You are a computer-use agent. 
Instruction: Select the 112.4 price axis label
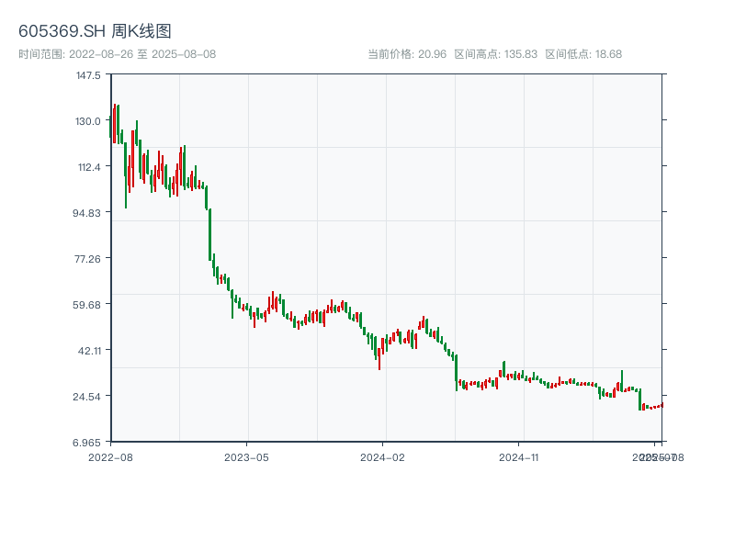(88, 167)
